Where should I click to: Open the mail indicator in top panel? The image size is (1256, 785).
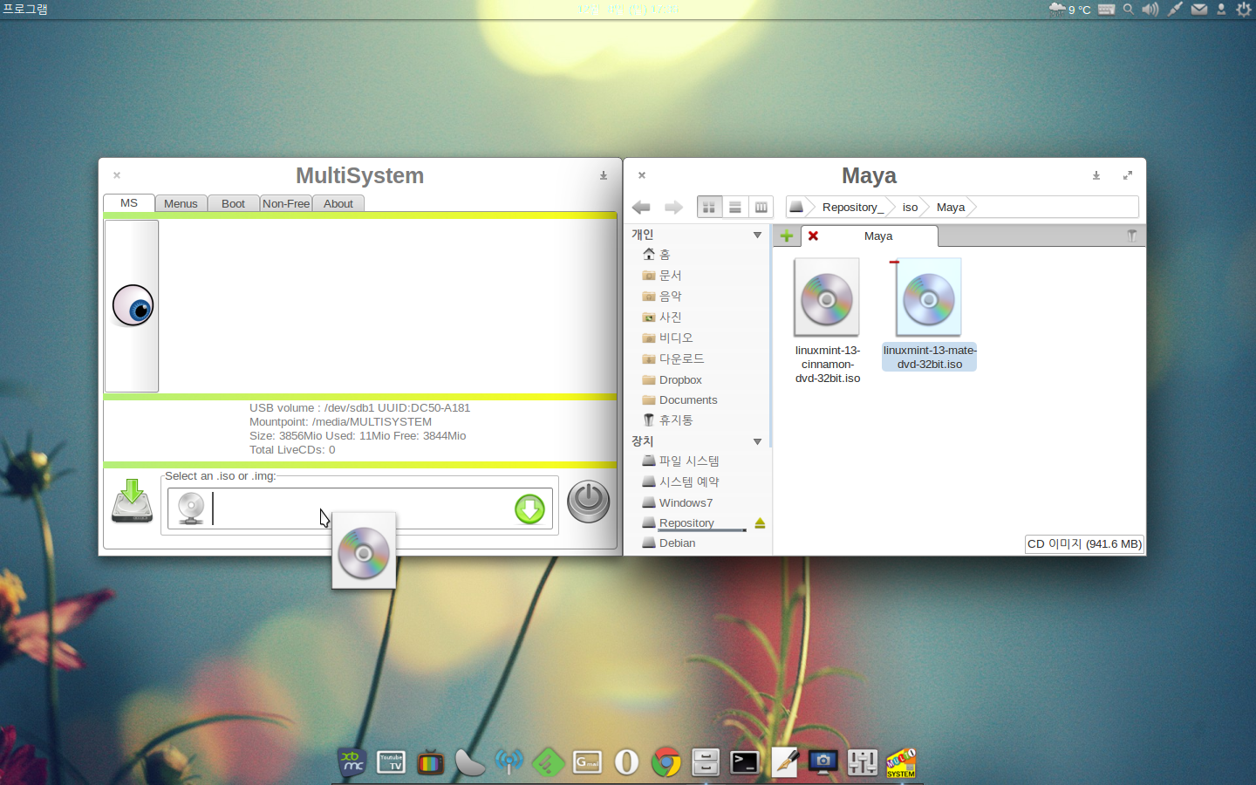click(1199, 9)
